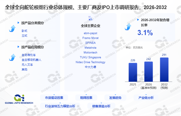The image size is (181, 116).
Task: Click the triangle bullet before 按产品应用细分
Action: point(18,47)
